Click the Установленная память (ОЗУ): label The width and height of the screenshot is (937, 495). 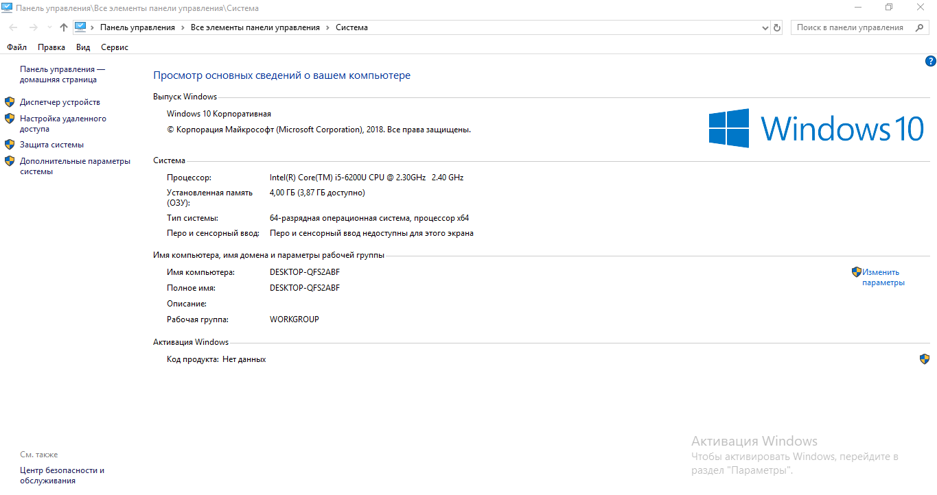(x=210, y=197)
